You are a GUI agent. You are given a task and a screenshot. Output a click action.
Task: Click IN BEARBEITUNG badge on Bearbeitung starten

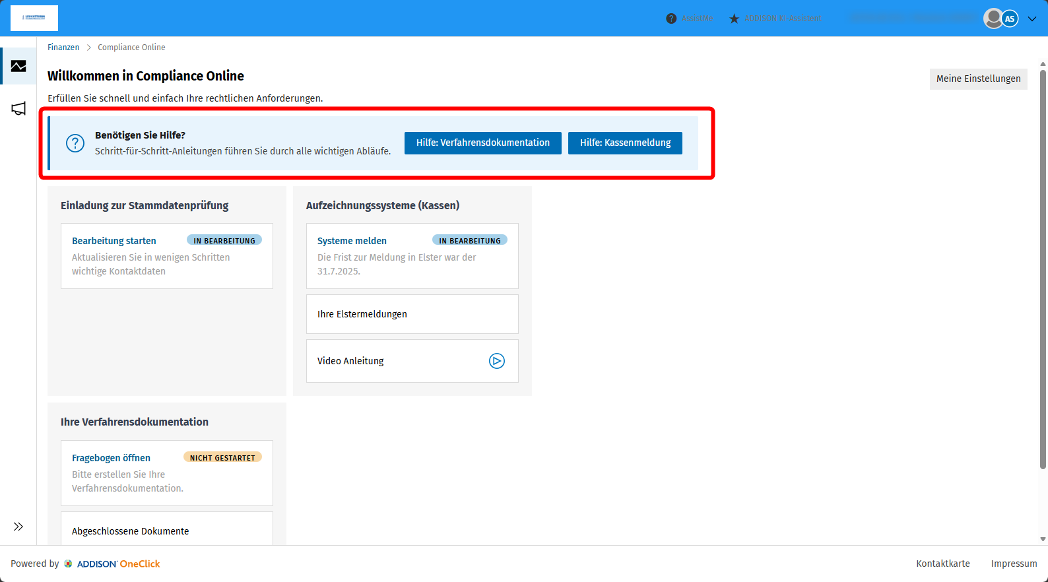(x=224, y=240)
